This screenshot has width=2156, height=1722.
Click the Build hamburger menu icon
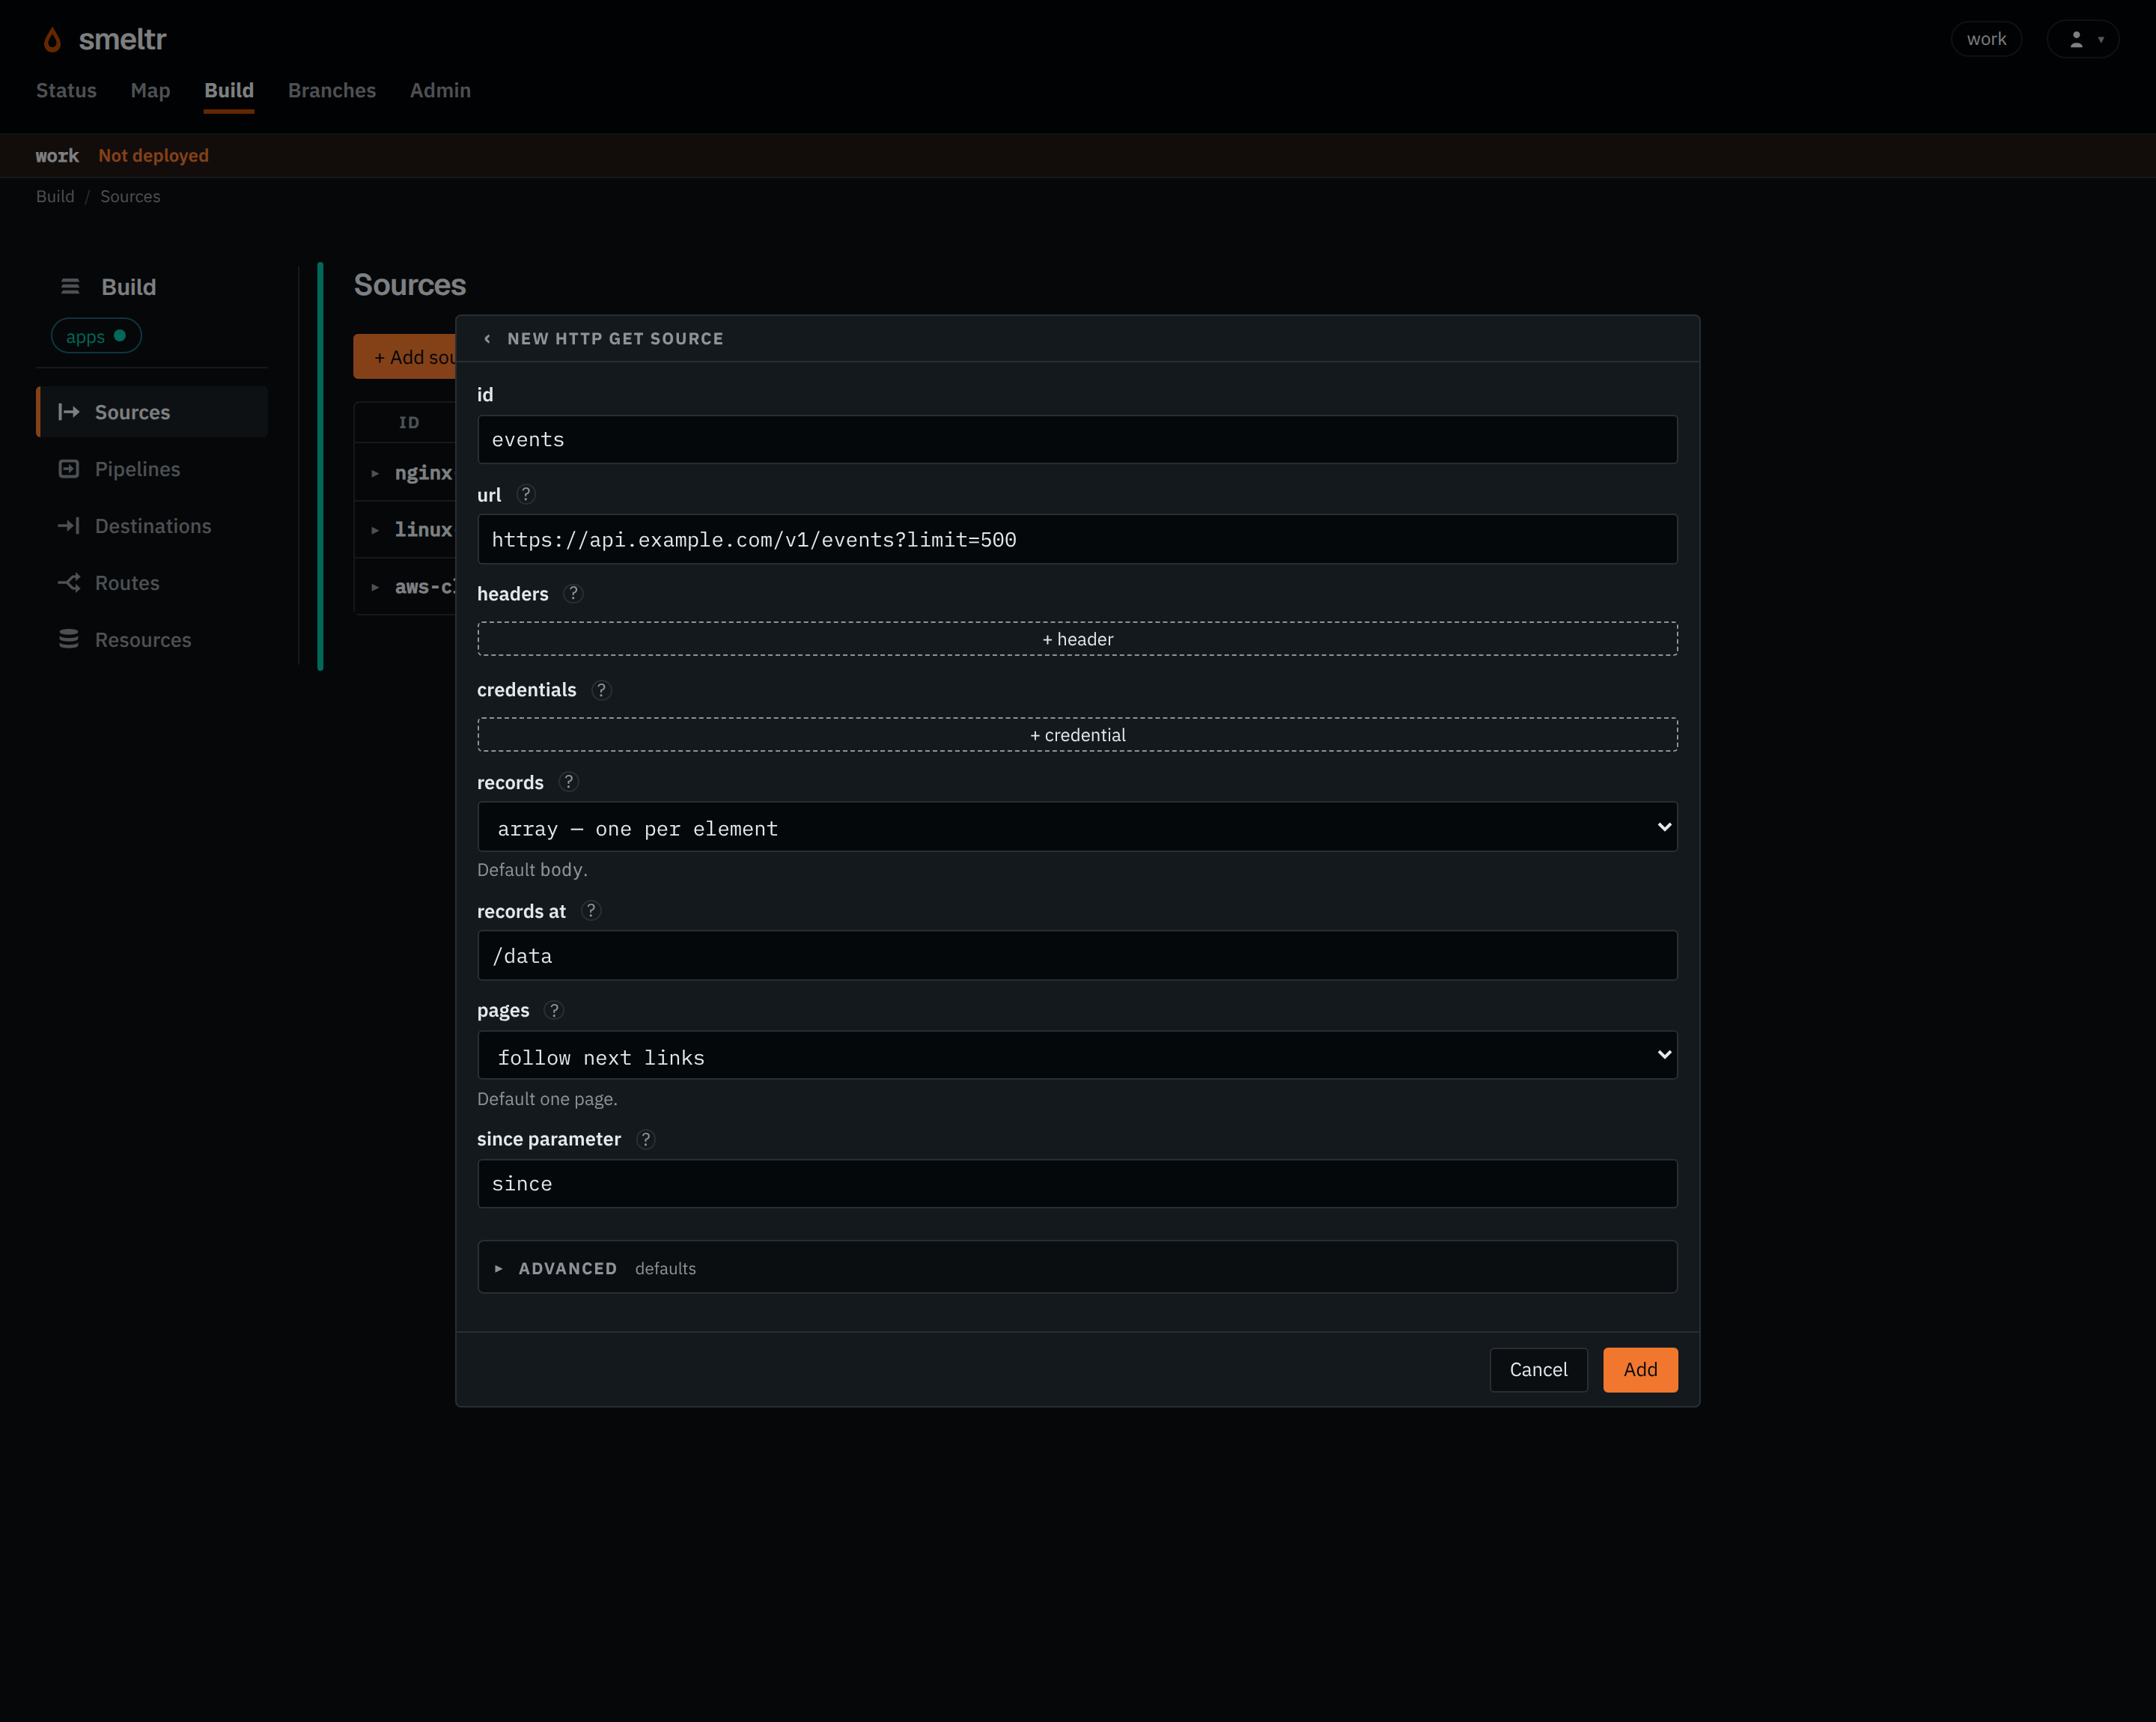pyautogui.click(x=70, y=287)
